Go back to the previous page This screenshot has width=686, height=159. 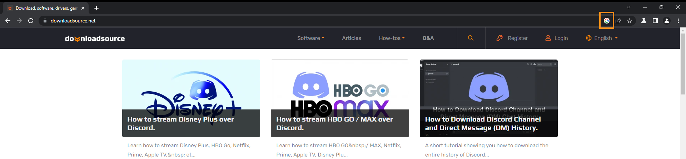8,21
